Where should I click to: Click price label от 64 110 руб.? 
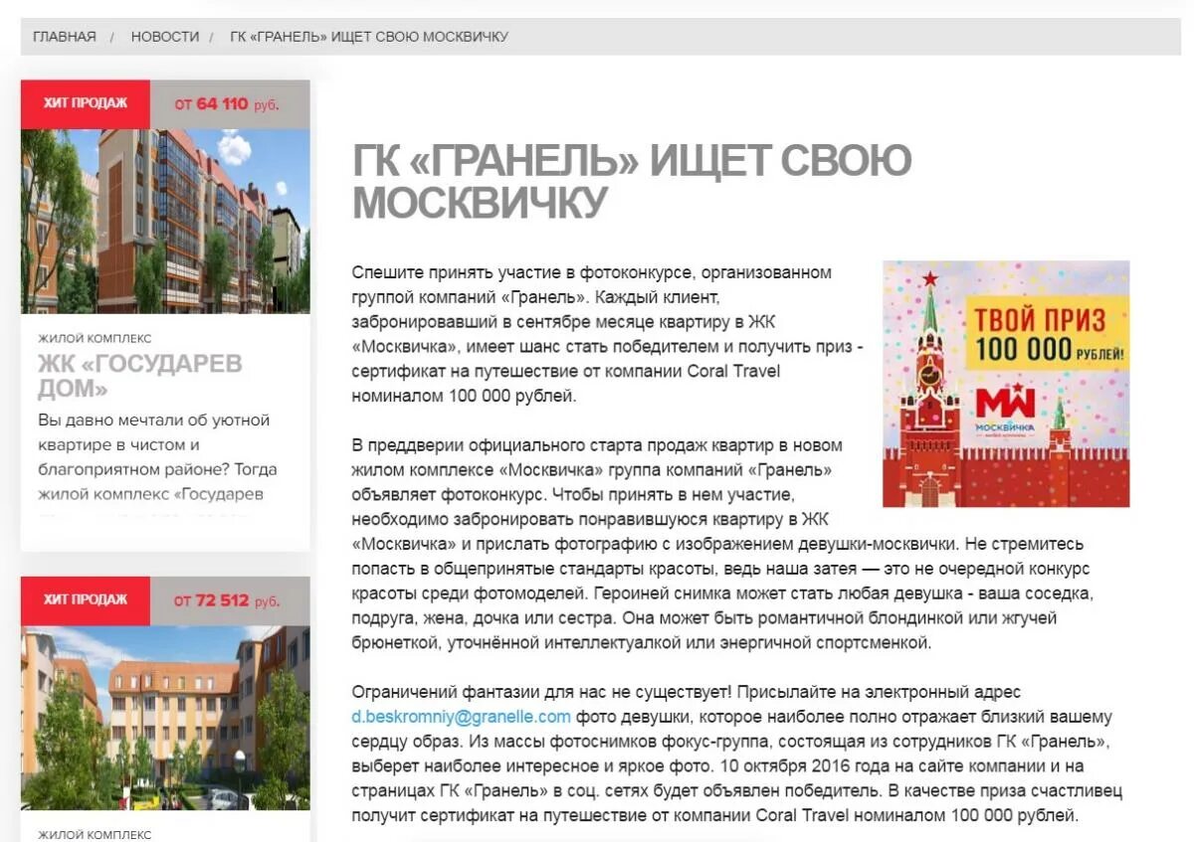click(227, 104)
